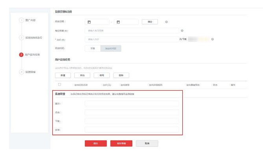263x151 pixels.
Task: Click the help icon beside the date range
Action: click(167, 22)
